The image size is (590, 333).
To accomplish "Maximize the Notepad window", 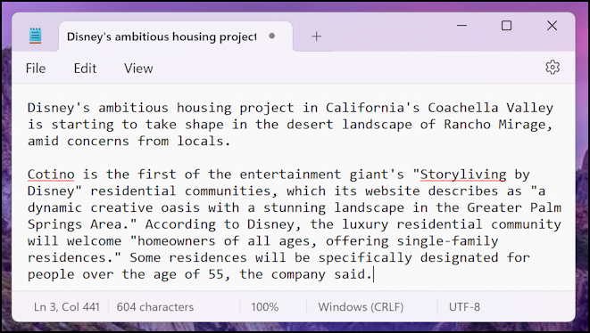I will (x=506, y=26).
